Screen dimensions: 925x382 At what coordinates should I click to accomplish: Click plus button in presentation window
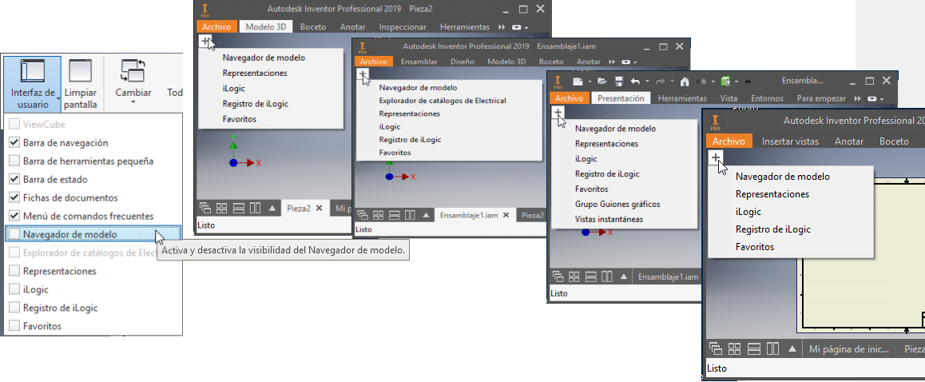point(558,112)
